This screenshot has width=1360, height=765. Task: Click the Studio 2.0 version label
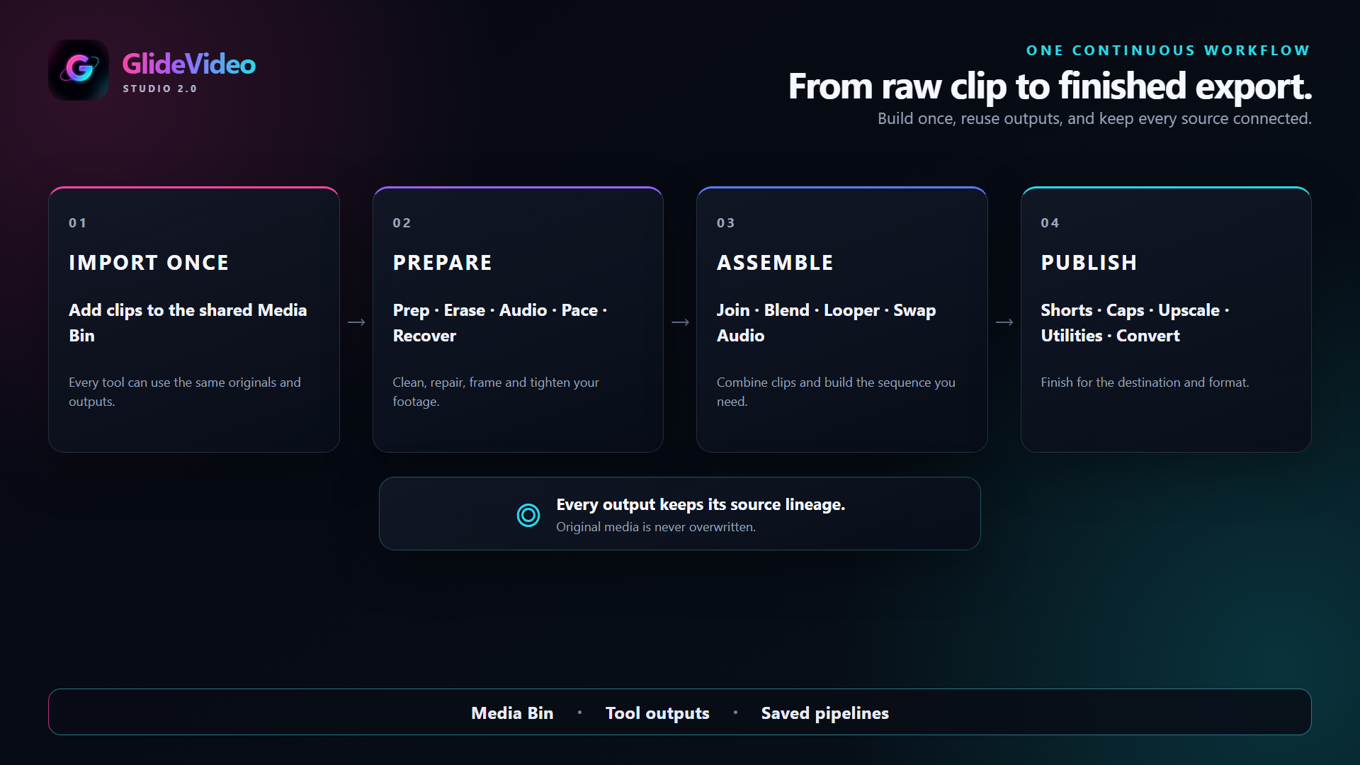(x=160, y=89)
